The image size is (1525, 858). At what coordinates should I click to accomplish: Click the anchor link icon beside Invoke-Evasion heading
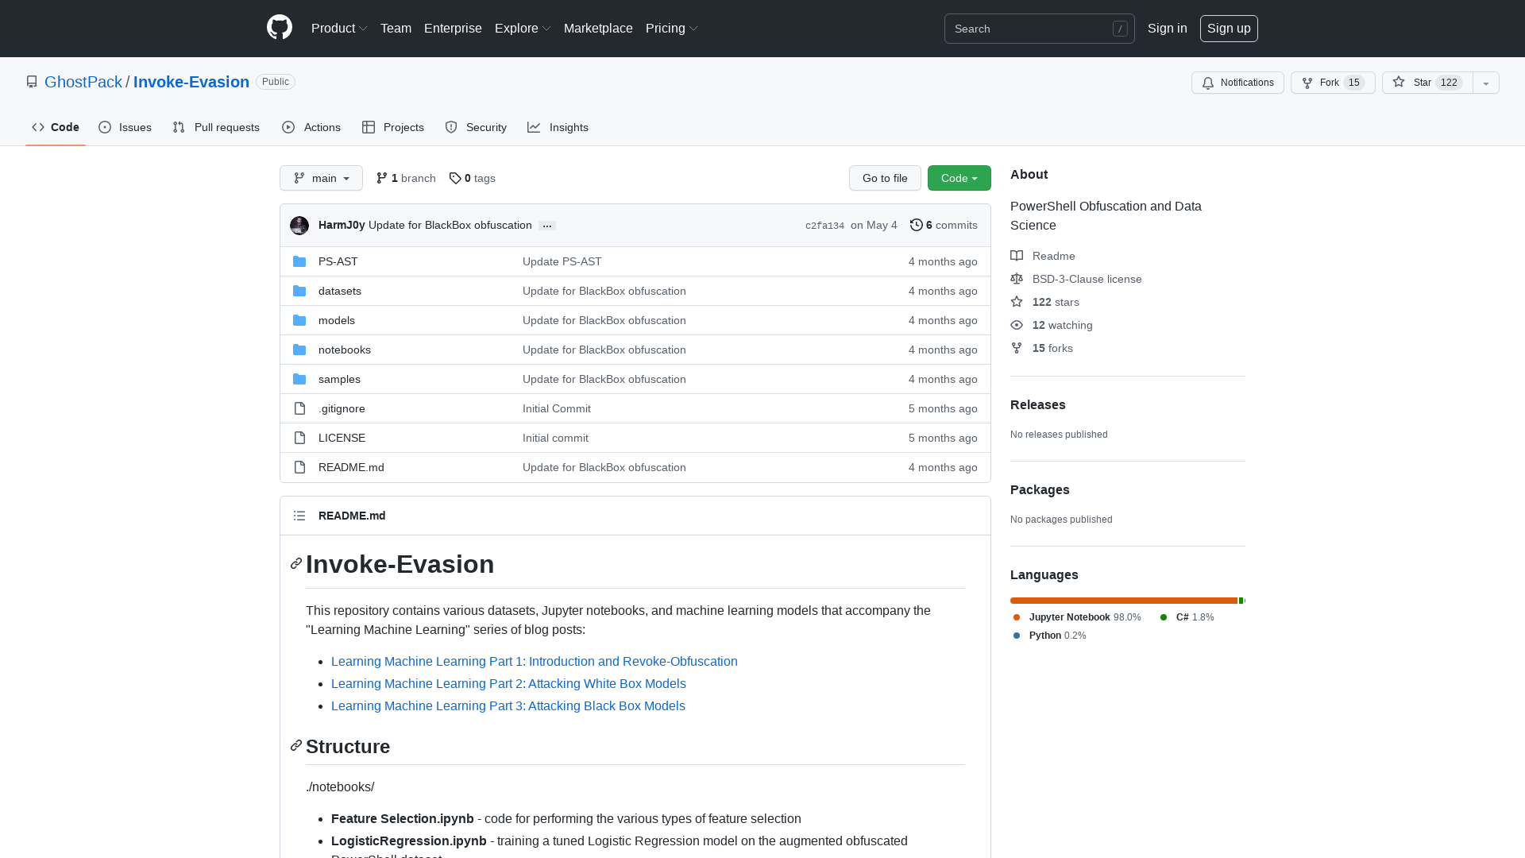point(296,563)
